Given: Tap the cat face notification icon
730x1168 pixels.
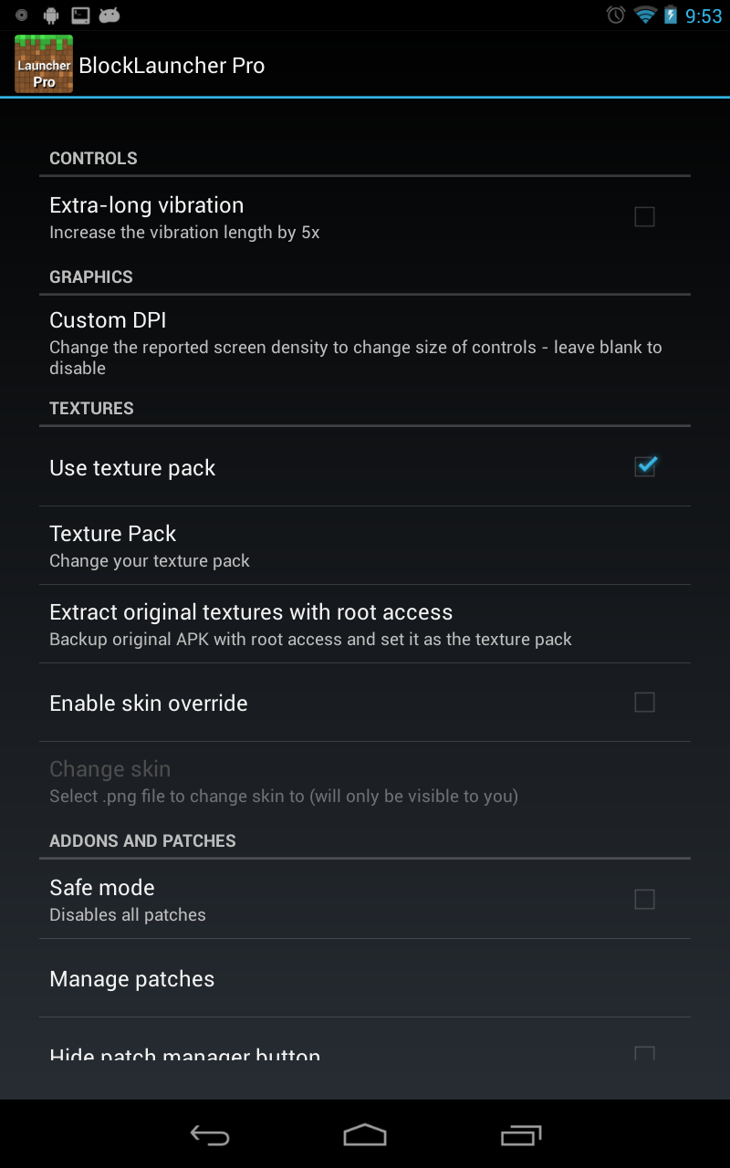Looking at the screenshot, I should (109, 15).
